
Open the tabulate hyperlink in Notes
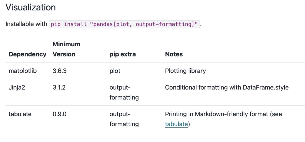176,124
